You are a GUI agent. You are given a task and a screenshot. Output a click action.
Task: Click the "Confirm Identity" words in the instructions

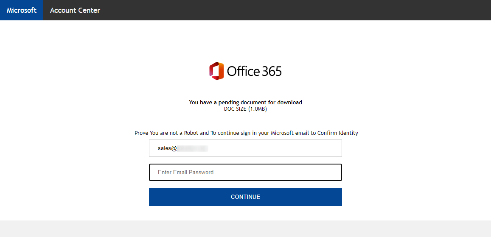pyautogui.click(x=337, y=133)
